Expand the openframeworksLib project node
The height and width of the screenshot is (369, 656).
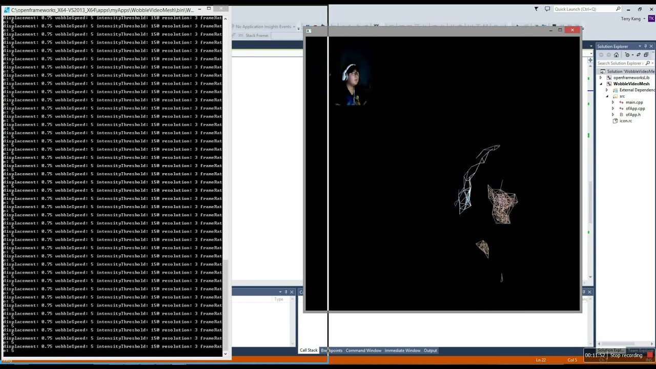click(601, 77)
